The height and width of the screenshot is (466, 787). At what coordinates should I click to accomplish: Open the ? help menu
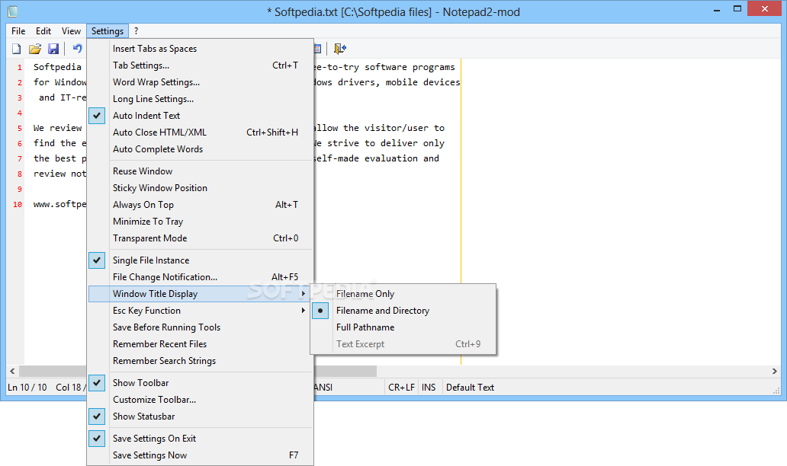tap(136, 31)
